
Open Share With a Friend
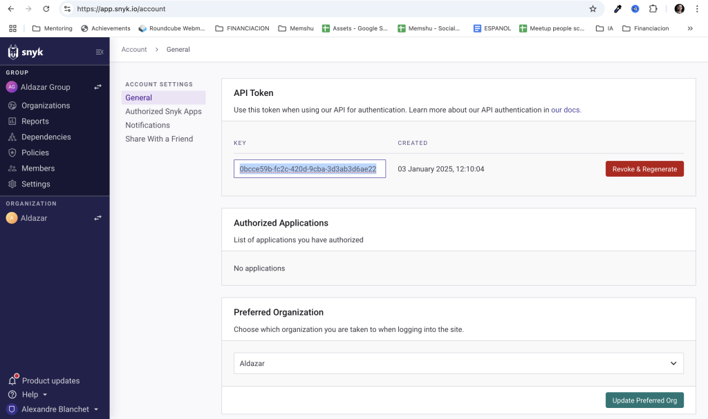click(159, 139)
